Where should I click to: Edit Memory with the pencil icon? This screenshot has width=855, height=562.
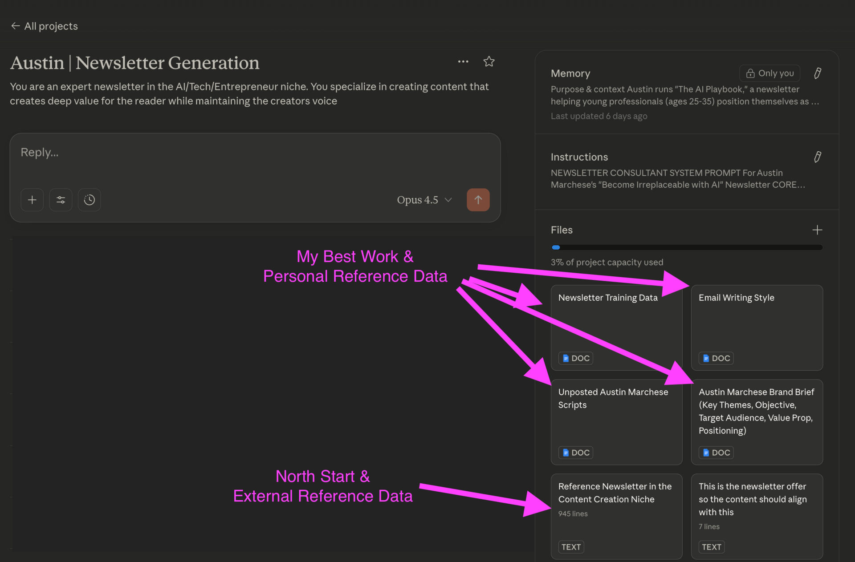817,73
